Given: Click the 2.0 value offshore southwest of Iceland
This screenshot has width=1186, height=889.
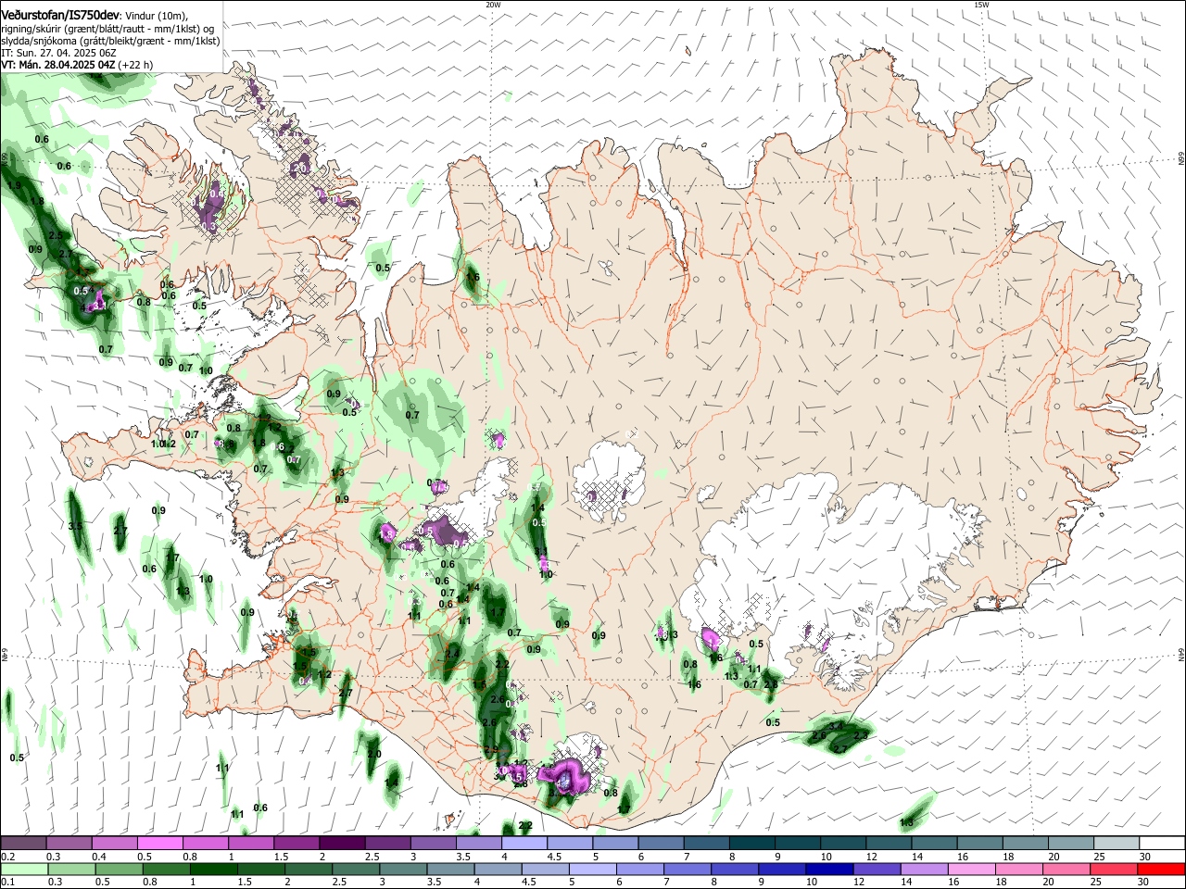Looking at the screenshot, I should [x=374, y=754].
